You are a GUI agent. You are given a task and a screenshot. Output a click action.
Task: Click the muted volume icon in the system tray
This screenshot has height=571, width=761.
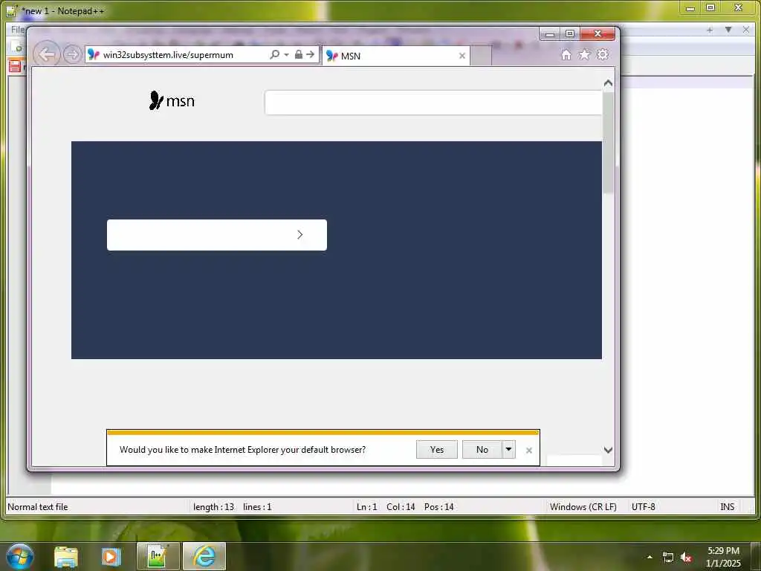(686, 558)
